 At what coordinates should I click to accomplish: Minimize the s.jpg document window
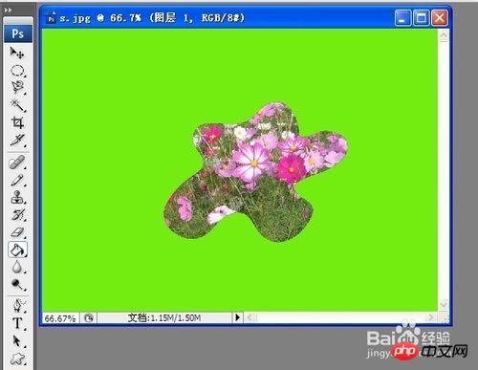coord(402,18)
